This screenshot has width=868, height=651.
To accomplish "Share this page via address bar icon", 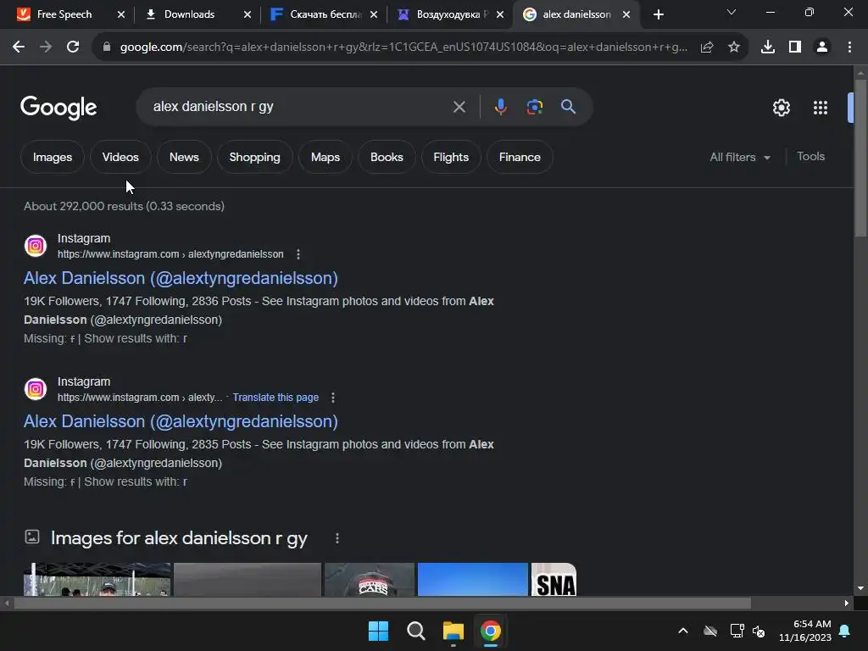I will tap(707, 47).
